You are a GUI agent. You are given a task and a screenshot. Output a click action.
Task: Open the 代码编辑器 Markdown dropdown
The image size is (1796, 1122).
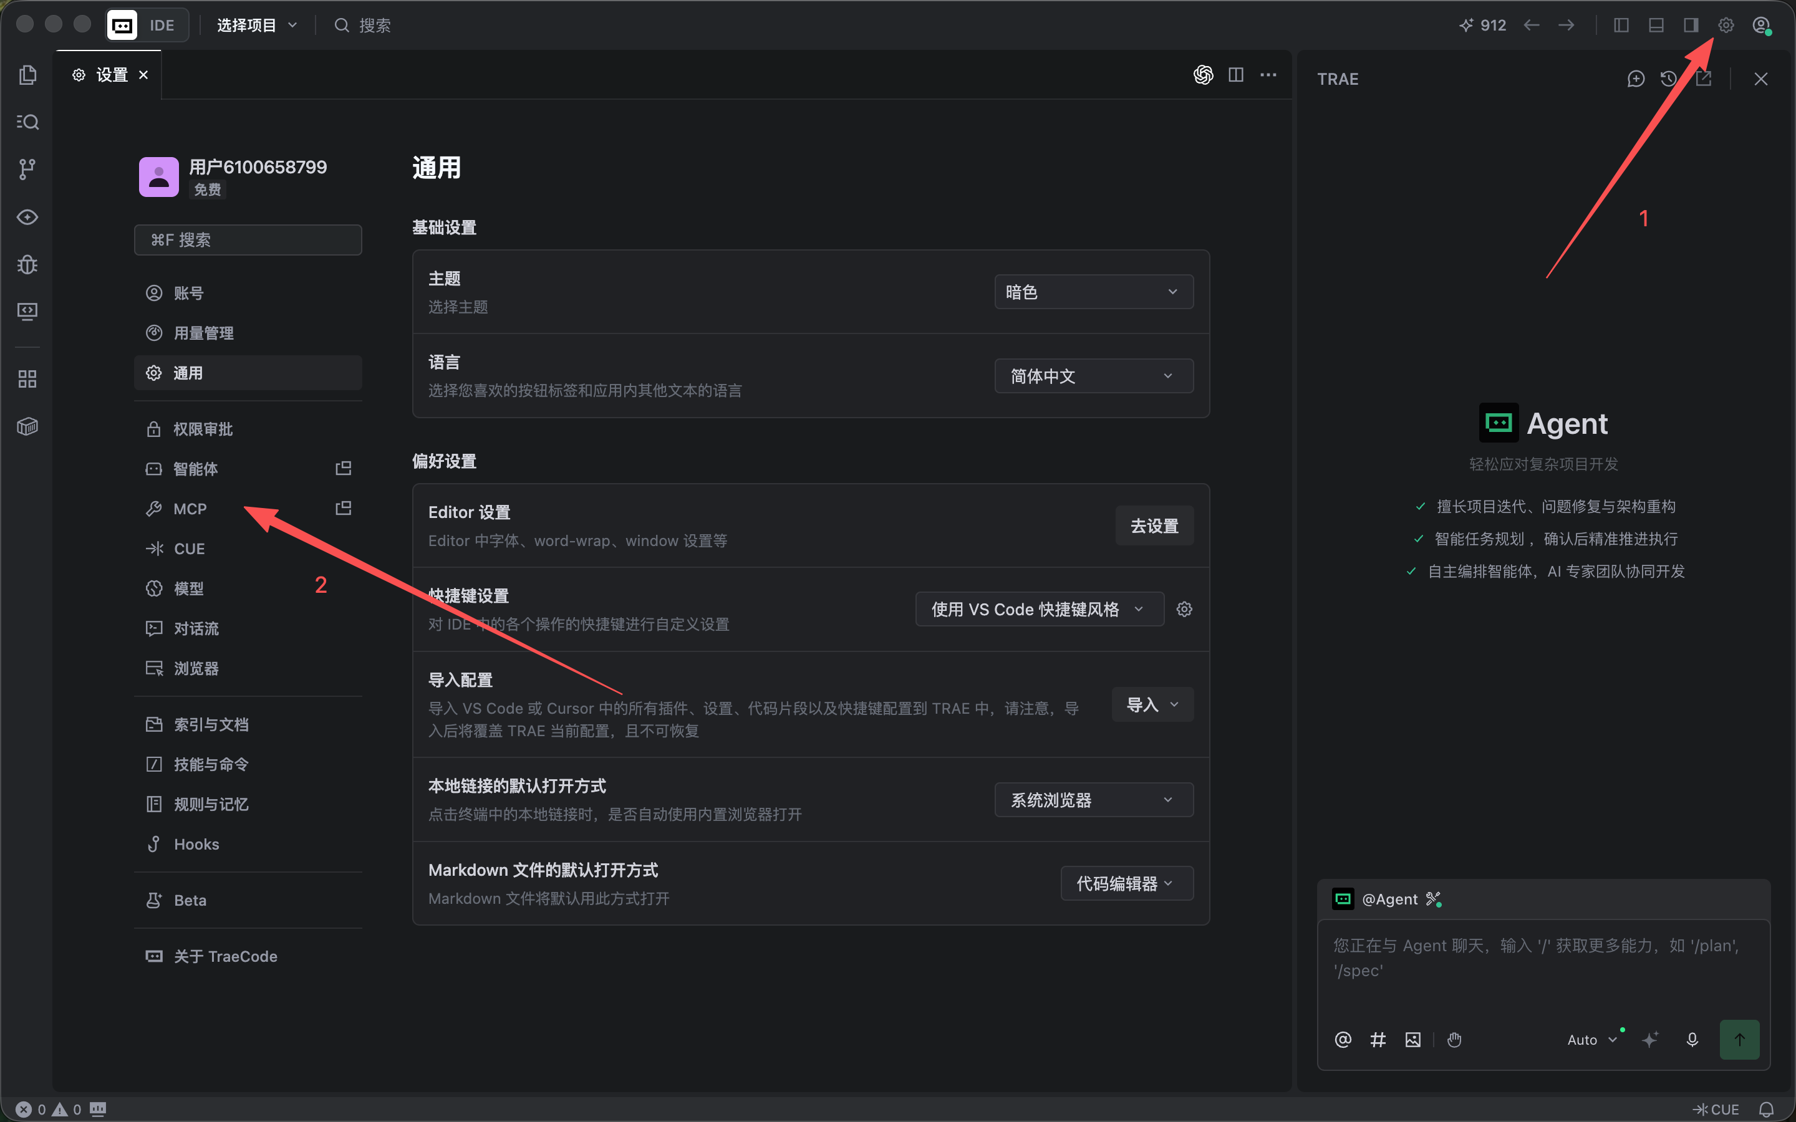(1127, 883)
